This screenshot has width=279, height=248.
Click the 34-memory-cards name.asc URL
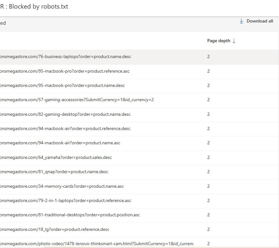pos(62,186)
